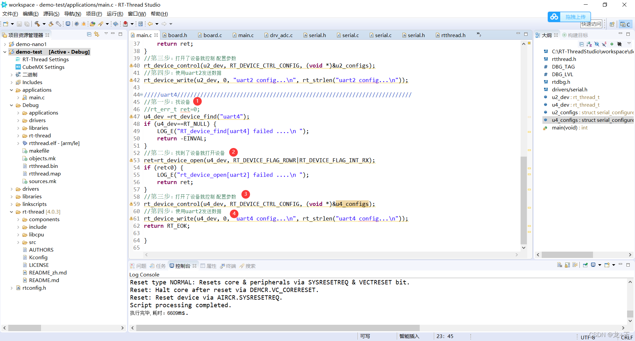The width and height of the screenshot is (635, 341).
Task: Click the cloud upload icon
Action: 554,17
